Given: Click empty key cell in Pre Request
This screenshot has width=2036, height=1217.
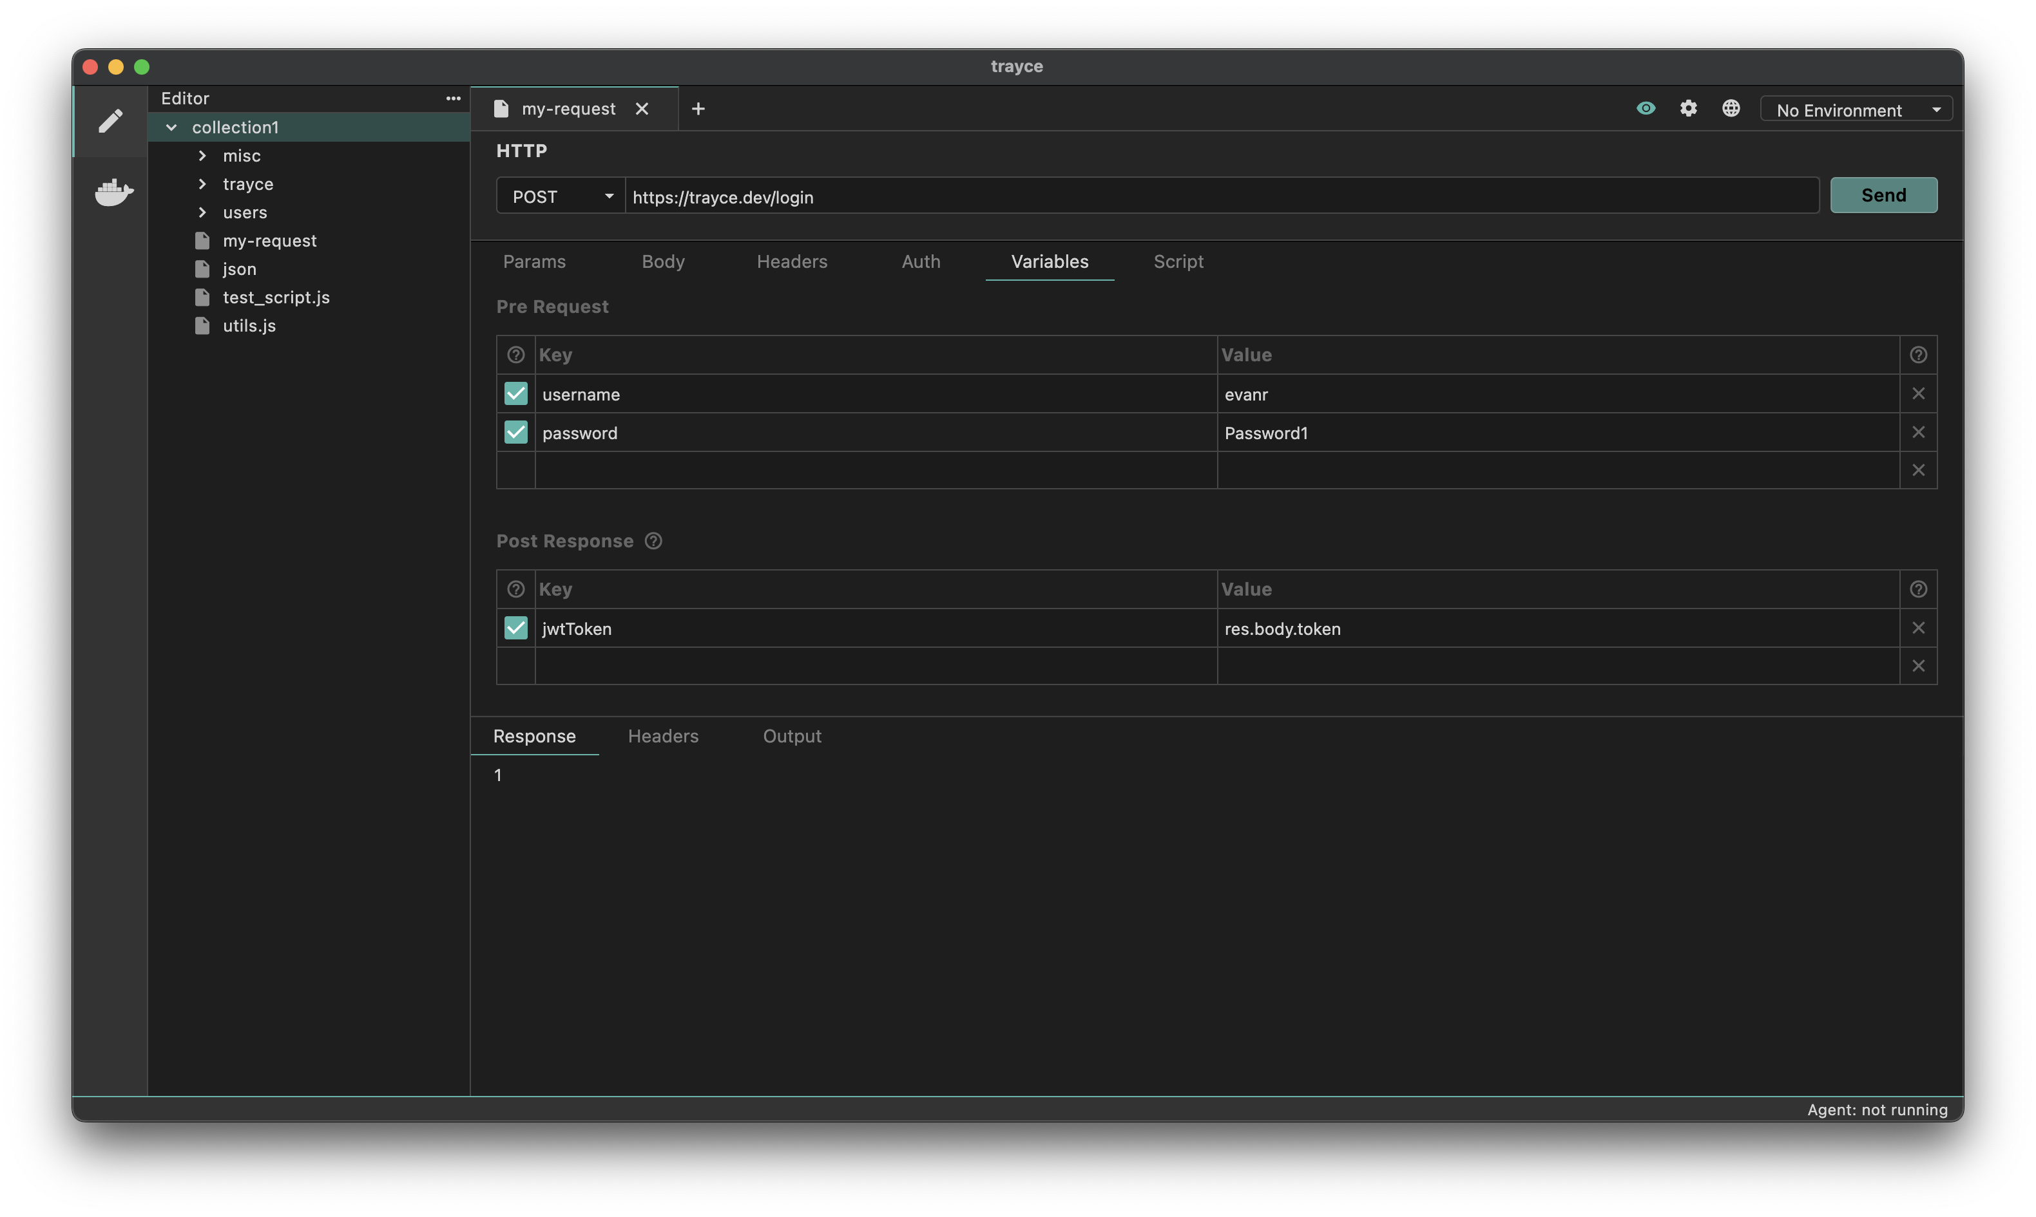Looking at the screenshot, I should 876,471.
